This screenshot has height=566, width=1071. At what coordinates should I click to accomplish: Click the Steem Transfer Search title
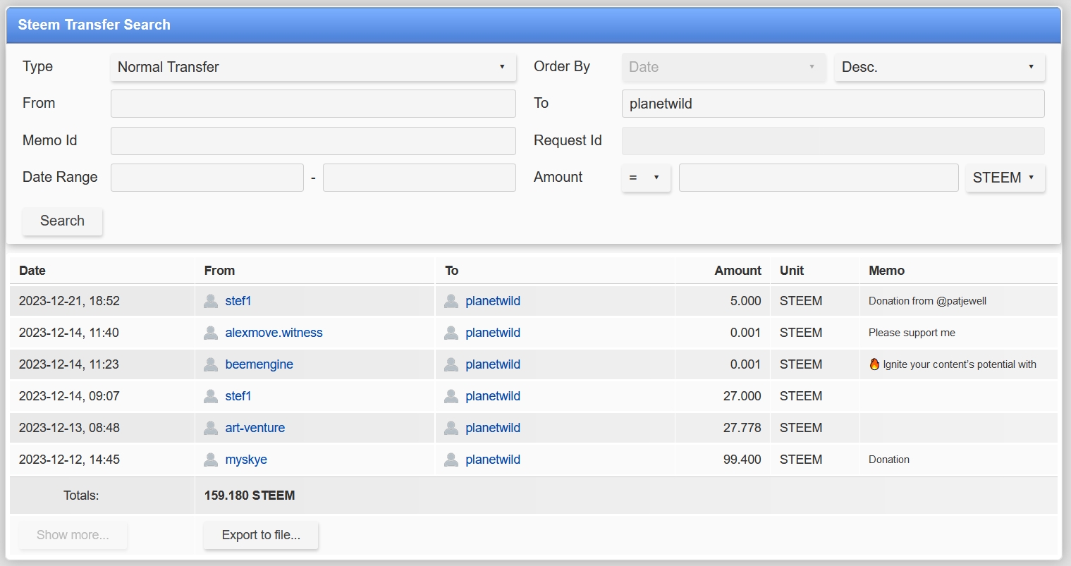click(94, 25)
